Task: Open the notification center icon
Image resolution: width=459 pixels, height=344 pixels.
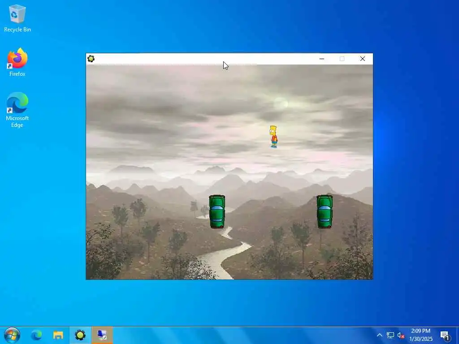Action: [x=445, y=336]
